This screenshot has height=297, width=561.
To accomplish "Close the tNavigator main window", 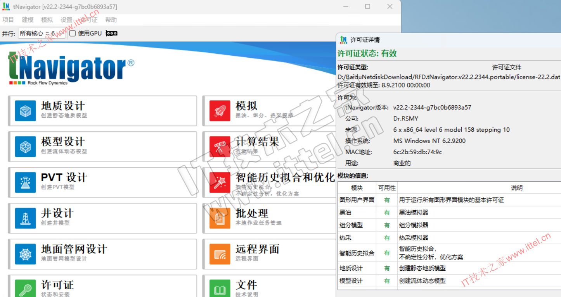I will tap(390, 7).
